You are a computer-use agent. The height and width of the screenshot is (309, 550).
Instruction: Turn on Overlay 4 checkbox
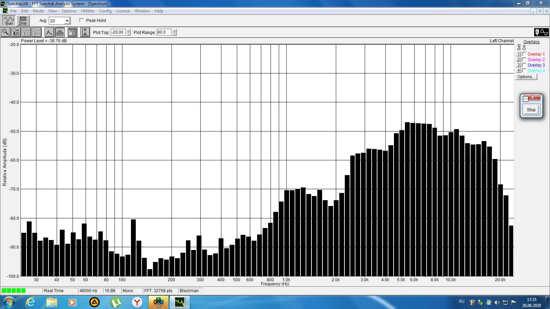point(524,70)
